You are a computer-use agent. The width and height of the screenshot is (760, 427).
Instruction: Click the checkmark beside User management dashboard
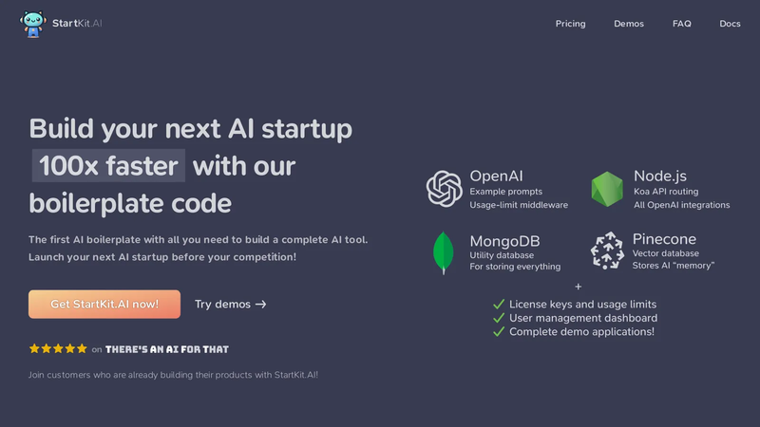pyautogui.click(x=499, y=318)
